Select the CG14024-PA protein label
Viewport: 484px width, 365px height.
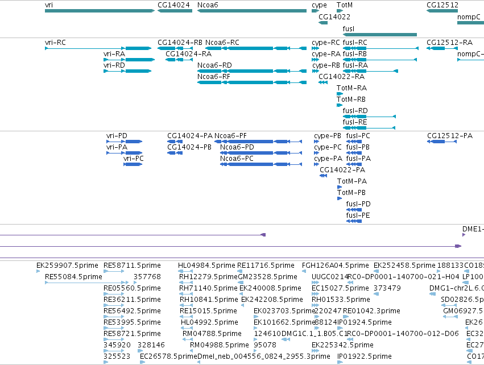pyautogui.click(x=190, y=136)
